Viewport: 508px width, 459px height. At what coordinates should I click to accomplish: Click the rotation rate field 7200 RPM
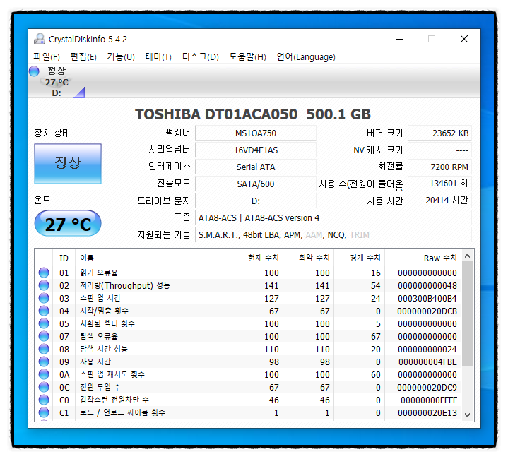439,167
